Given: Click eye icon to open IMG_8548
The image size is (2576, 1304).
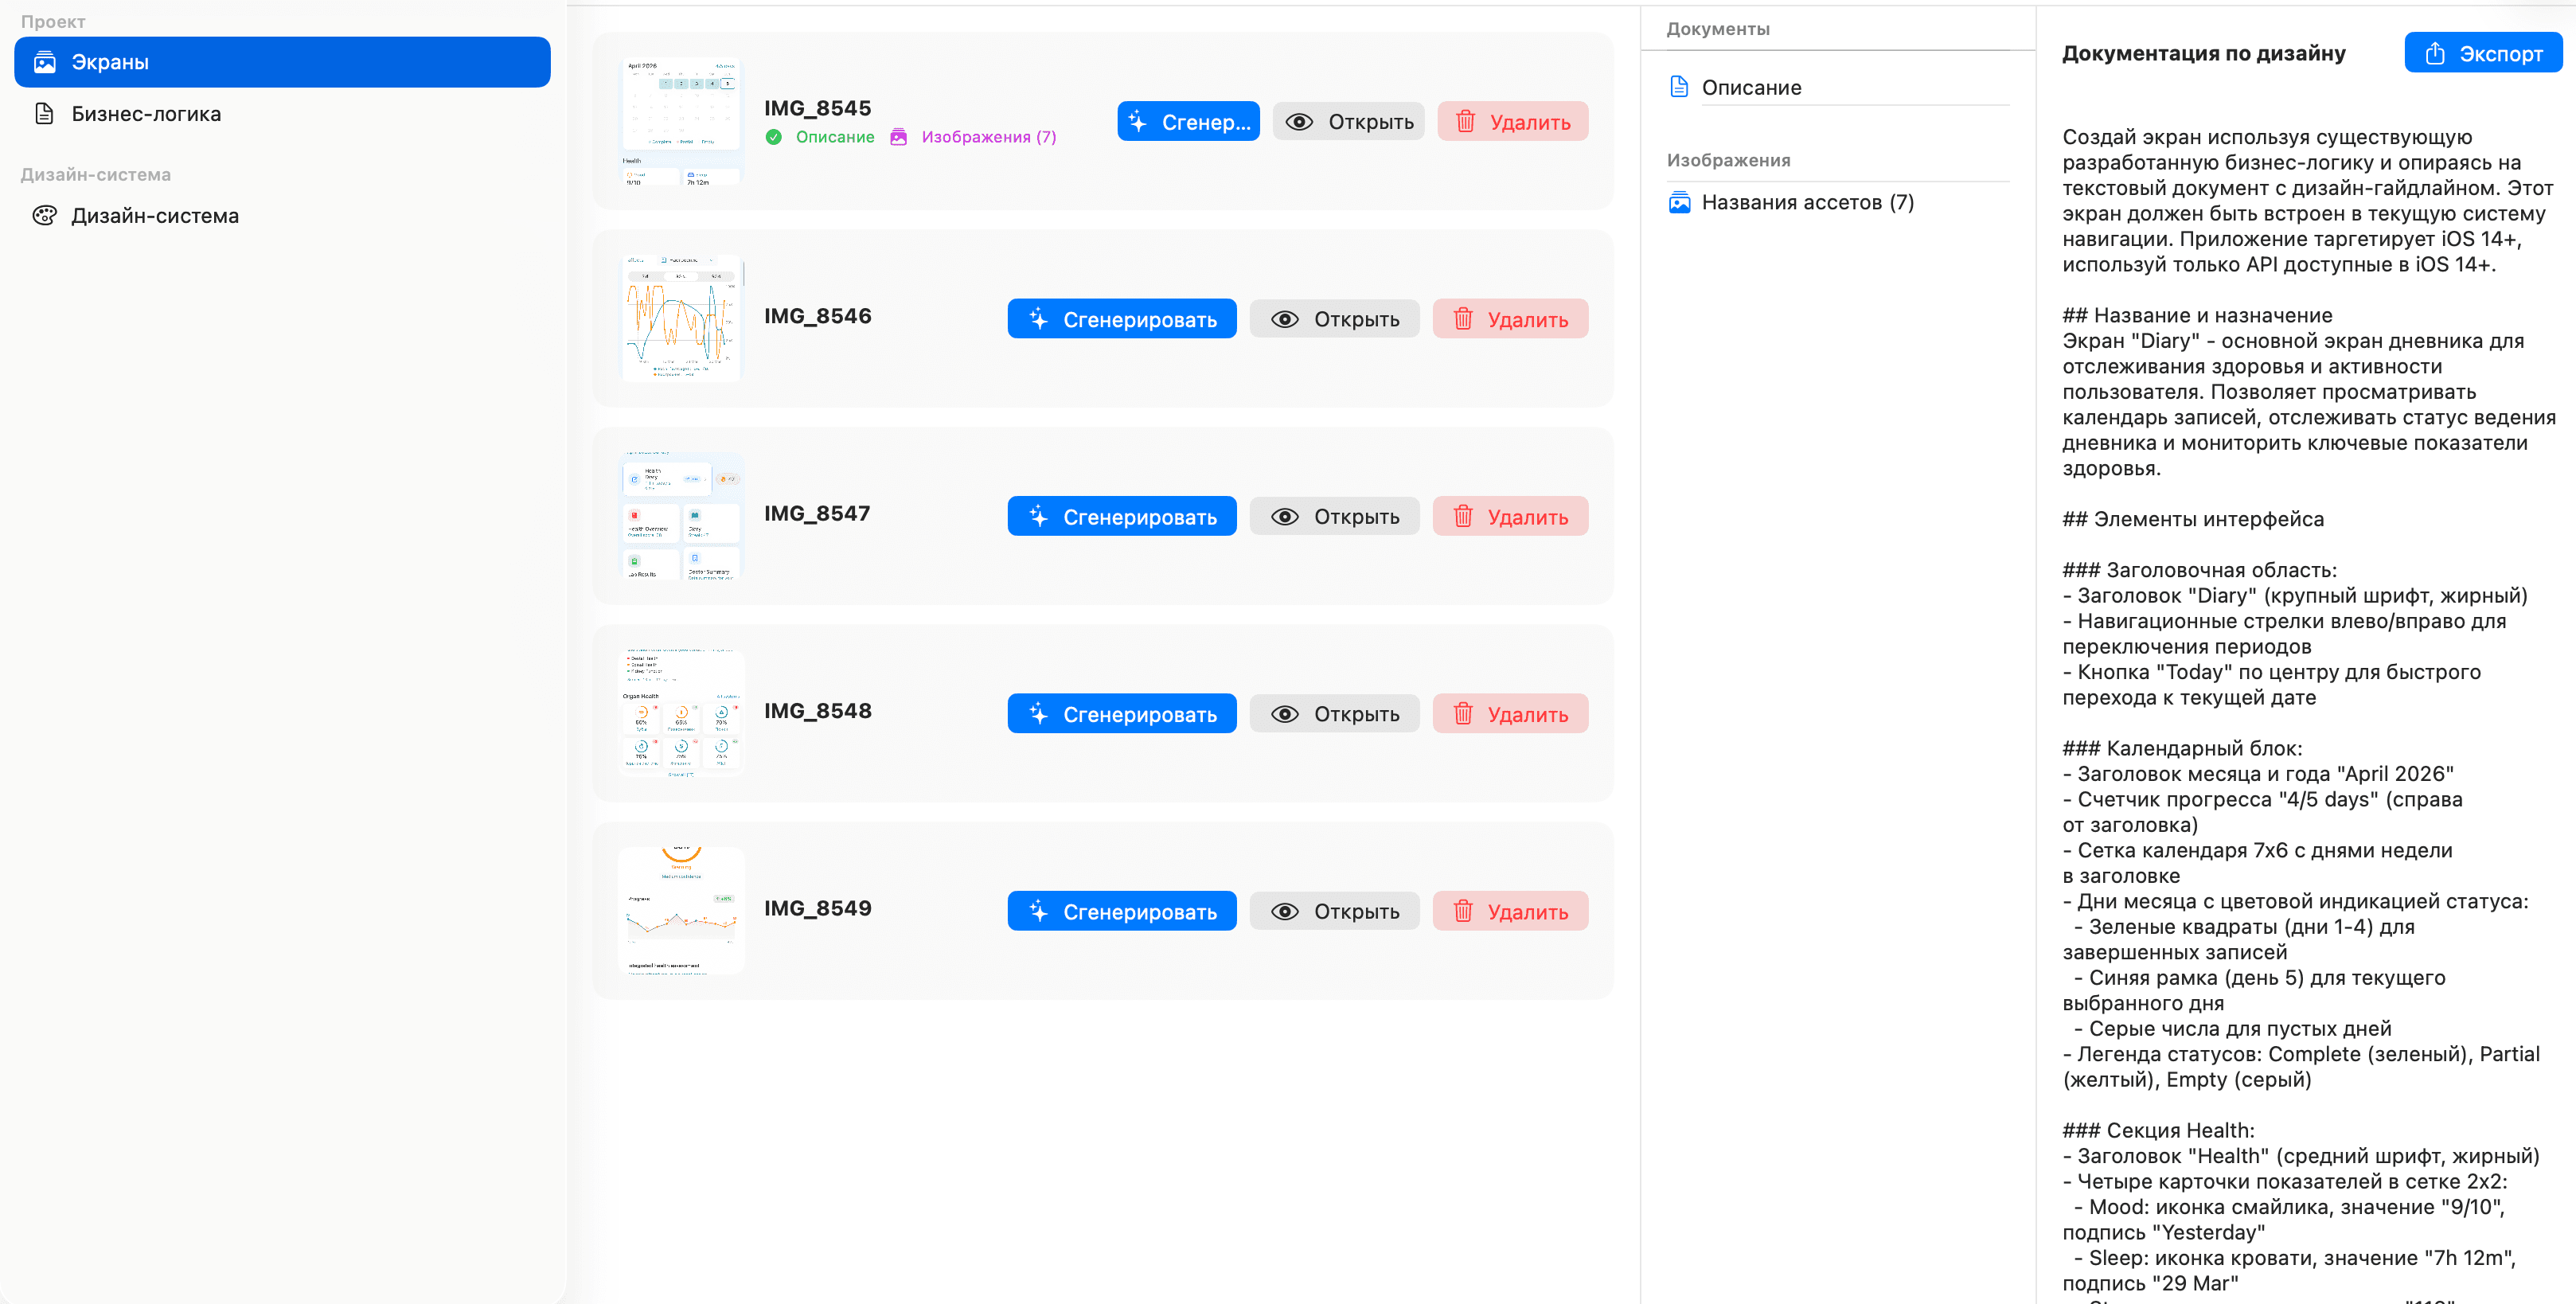Looking at the screenshot, I should click(x=1285, y=714).
